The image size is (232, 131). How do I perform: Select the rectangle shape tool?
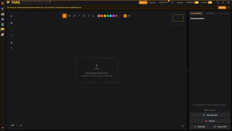[x=84, y=16]
